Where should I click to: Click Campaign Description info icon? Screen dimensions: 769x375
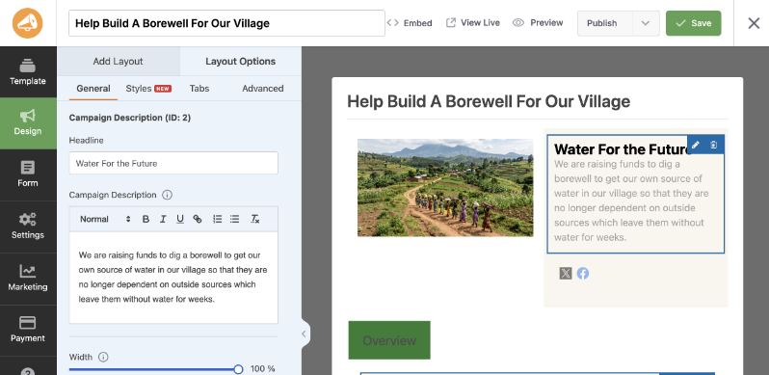click(168, 195)
